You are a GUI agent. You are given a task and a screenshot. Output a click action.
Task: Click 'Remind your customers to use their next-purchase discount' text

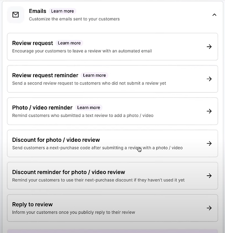[98, 180]
